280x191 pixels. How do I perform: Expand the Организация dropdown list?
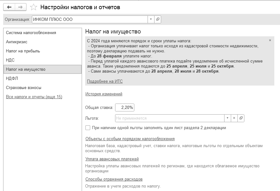pos(151,19)
